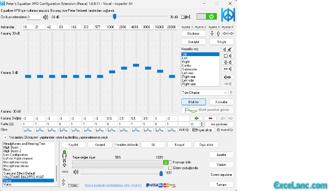Click the Peace project support link
The image size is (329, 191).
point(112,185)
